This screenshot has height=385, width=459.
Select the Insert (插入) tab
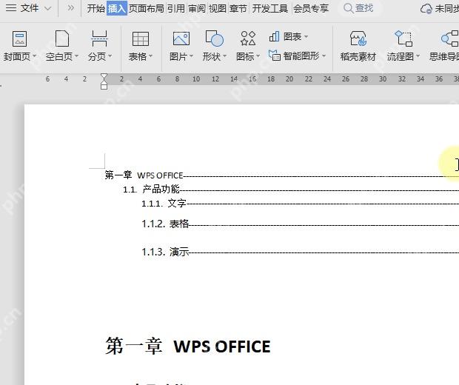[x=117, y=8]
